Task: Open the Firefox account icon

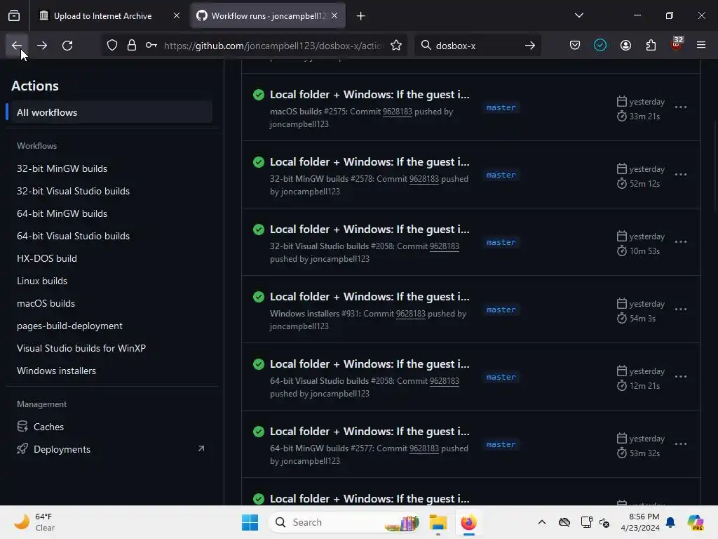Action: click(625, 45)
